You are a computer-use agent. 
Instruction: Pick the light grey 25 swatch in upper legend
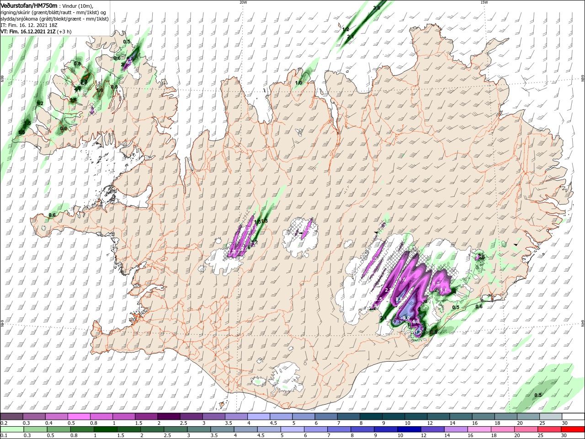coord(551,416)
